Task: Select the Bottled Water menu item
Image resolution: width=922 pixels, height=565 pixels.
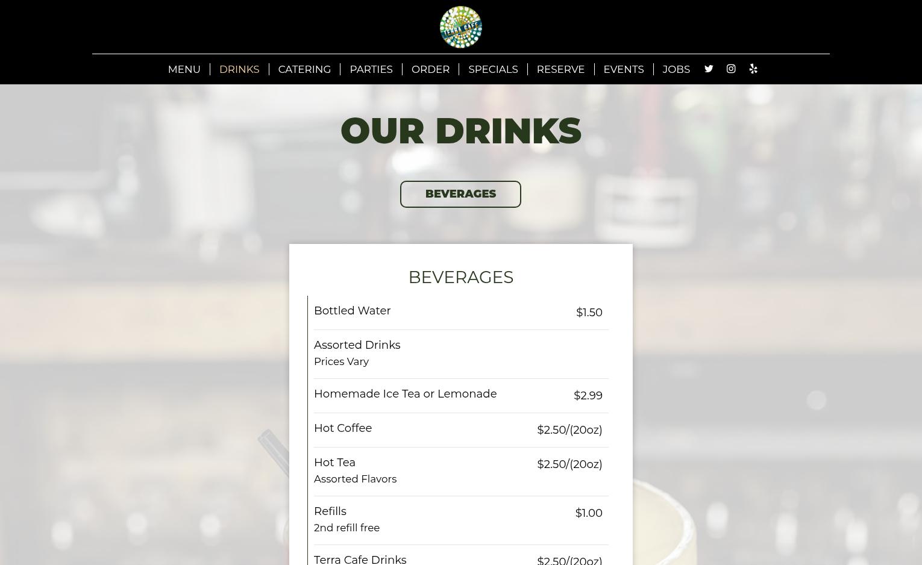Action: [x=461, y=313]
